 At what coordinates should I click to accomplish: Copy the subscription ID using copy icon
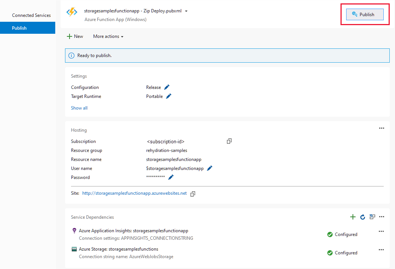pos(229,141)
